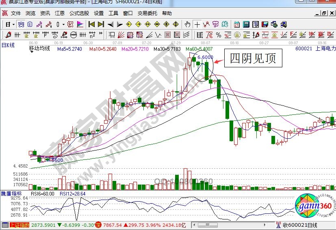Click the colorful flag icon
336x230 pixels.
point(80,24)
